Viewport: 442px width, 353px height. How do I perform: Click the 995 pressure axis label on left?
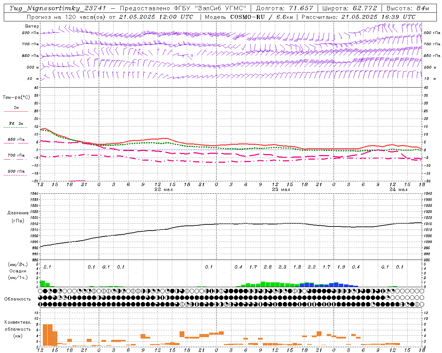point(35,248)
